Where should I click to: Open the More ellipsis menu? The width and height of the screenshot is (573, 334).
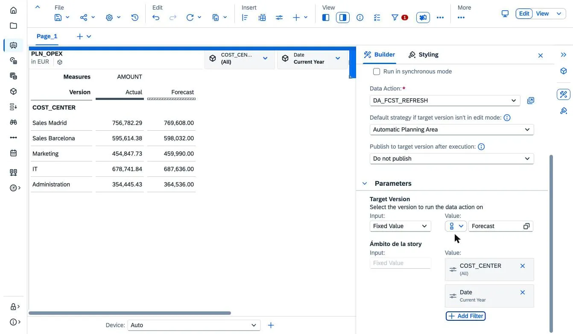461,18
